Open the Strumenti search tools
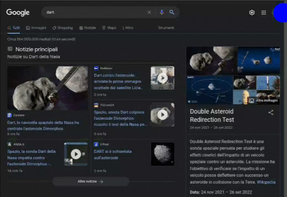The image size is (287, 197). click(x=166, y=28)
